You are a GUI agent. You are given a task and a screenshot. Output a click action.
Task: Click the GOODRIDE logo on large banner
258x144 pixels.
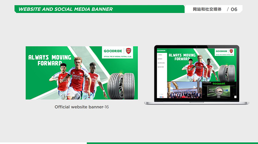click(x=113, y=51)
